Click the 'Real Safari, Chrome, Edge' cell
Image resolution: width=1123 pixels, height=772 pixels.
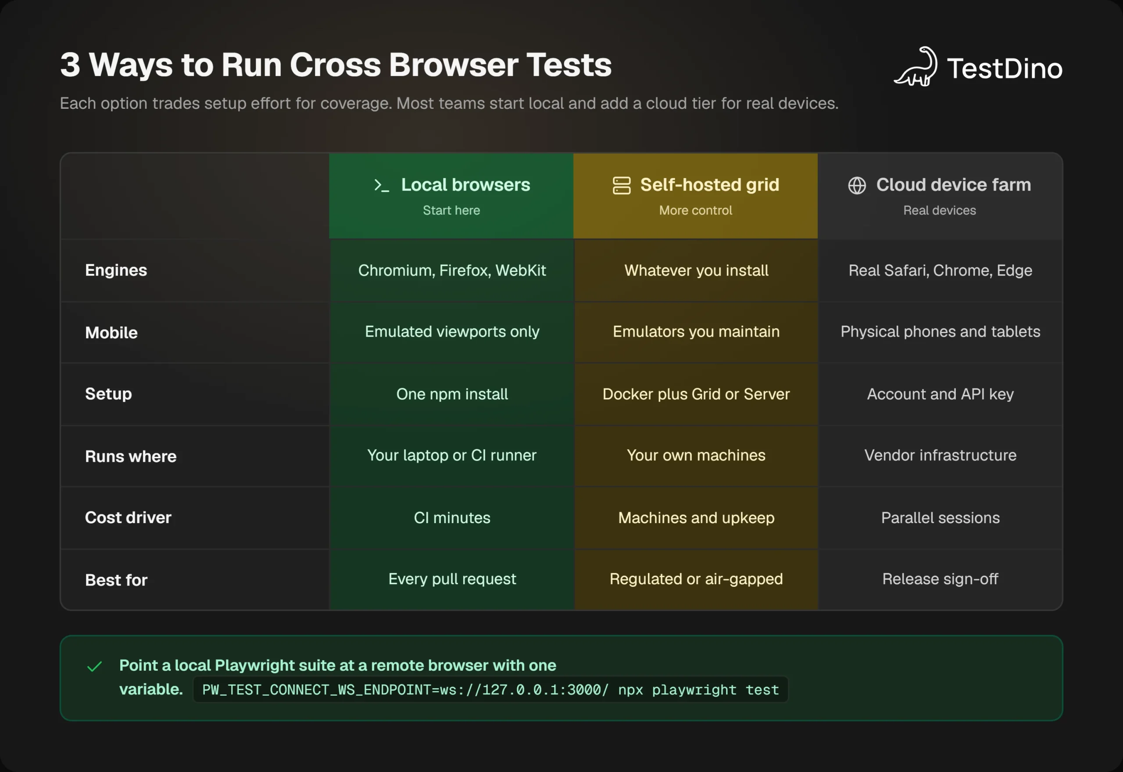pos(940,270)
